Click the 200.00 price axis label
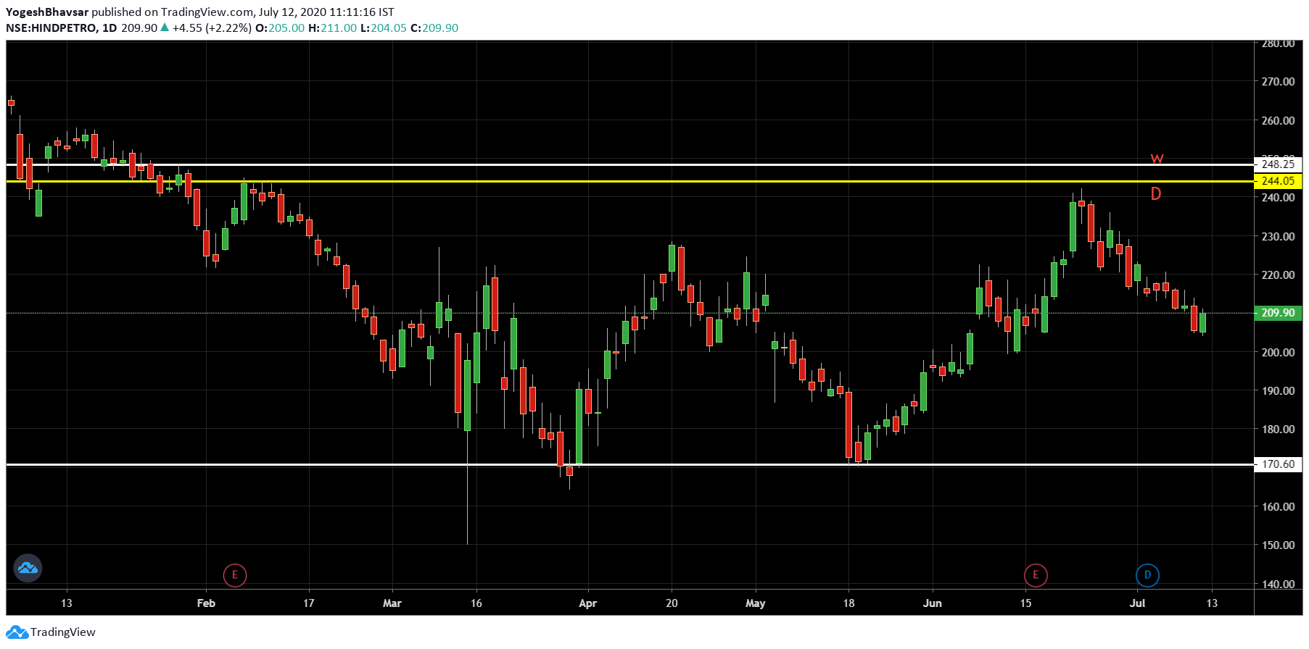Screen dimensions: 1309x649 pos(1278,352)
